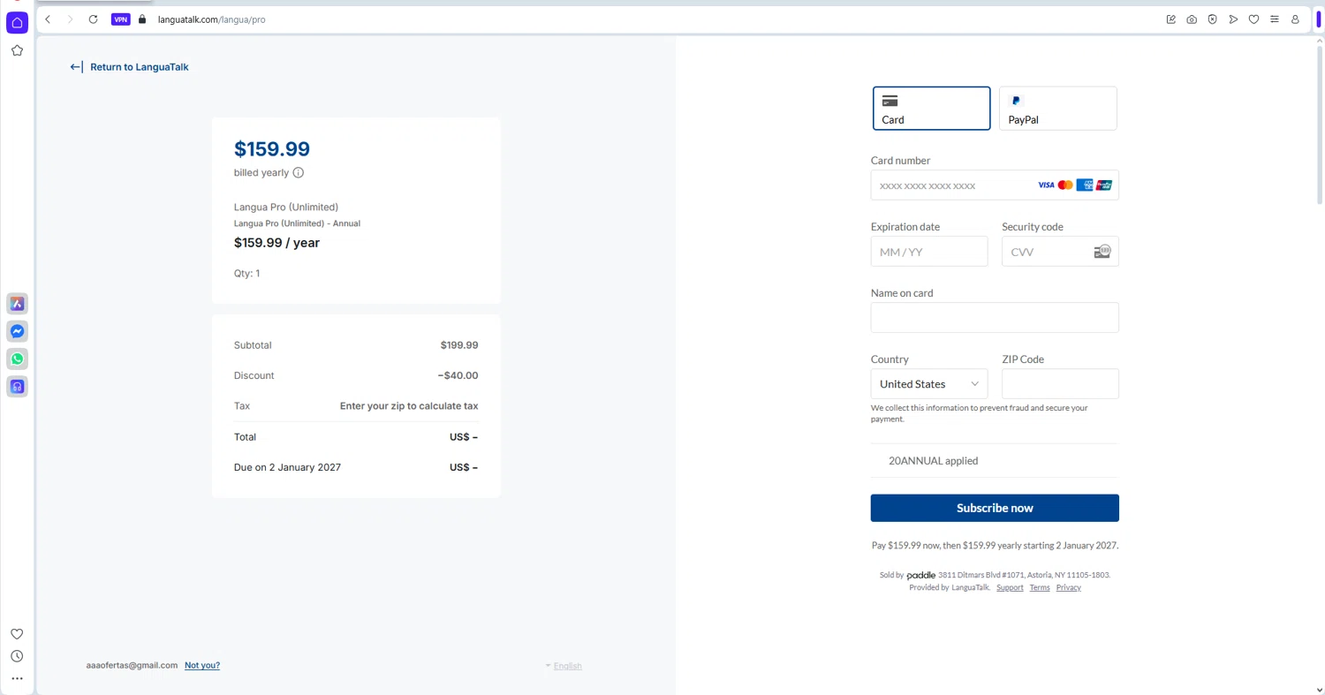1325x695 pixels.
Task: Click the Not you? link
Action: (x=202, y=665)
